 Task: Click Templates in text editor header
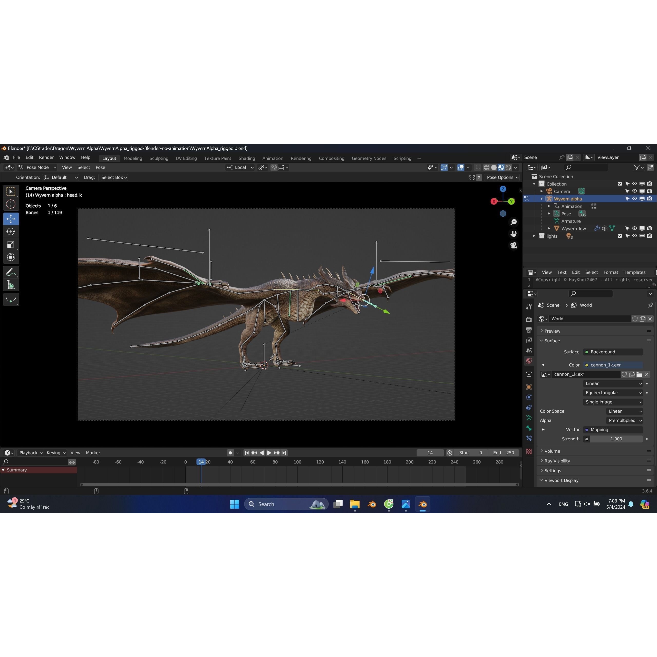(634, 272)
